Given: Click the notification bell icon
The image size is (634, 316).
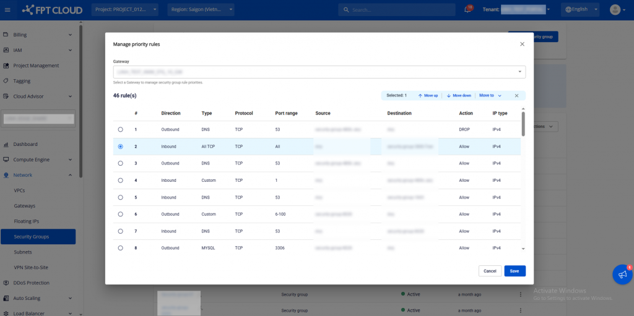Looking at the screenshot, I should [x=467, y=9].
